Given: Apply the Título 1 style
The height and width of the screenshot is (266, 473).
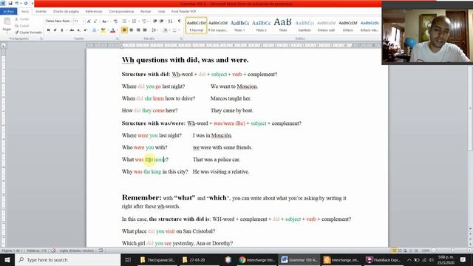Looking at the screenshot, I should 239,25.
